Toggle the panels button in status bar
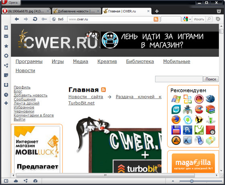 pos(6,181)
